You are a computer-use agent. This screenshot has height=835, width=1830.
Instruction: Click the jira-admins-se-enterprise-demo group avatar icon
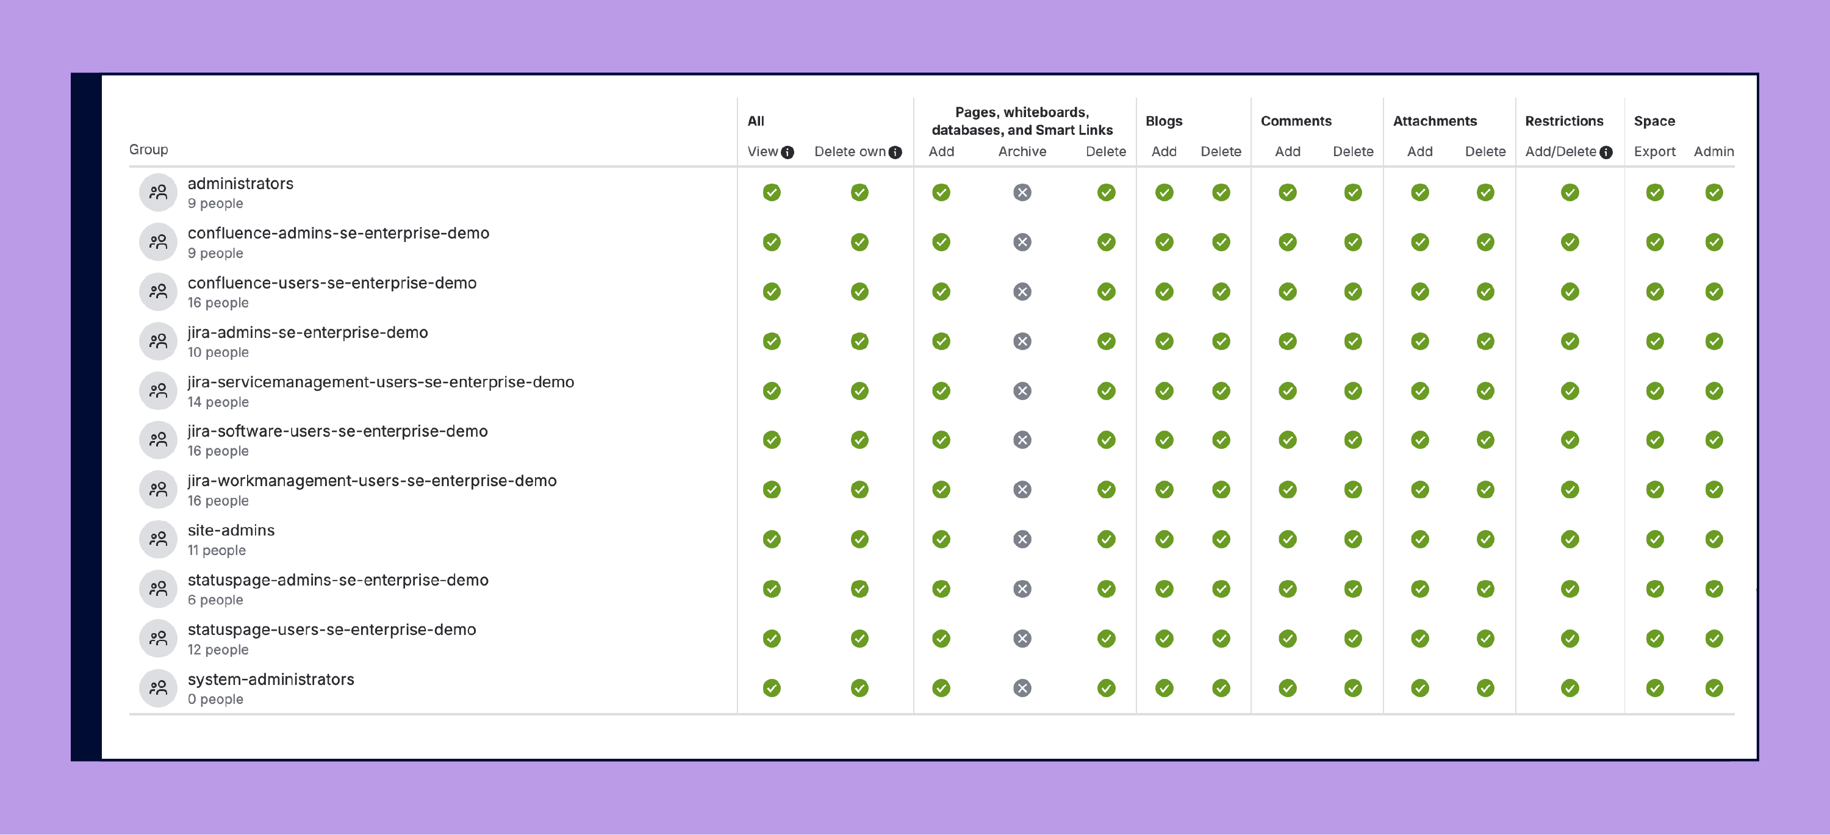[159, 341]
